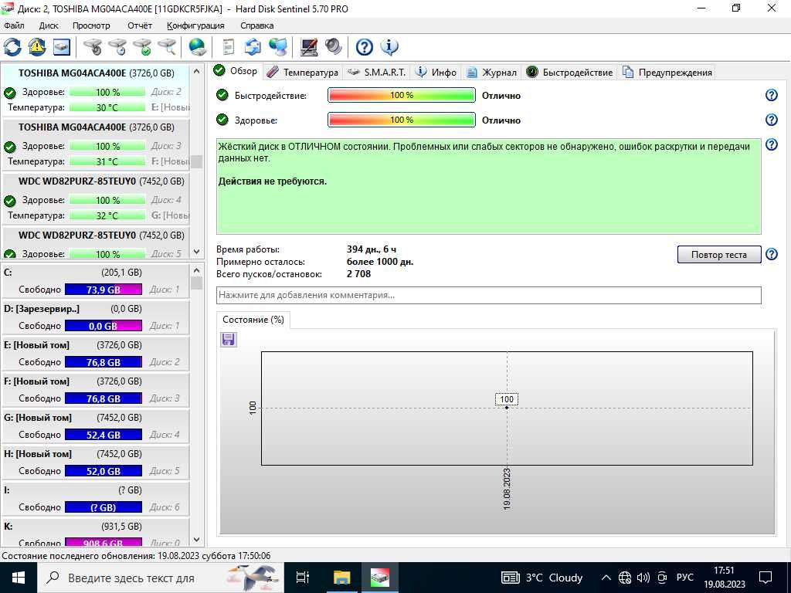Screen dimensions: 791x593
Task: Select H: [Новый том] volume
Action: click(x=96, y=462)
